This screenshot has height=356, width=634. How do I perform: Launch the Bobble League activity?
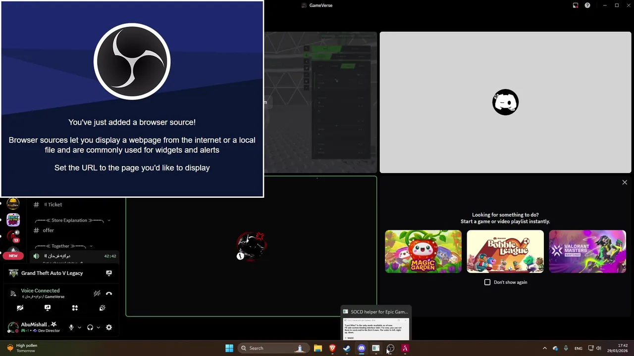[505, 252]
